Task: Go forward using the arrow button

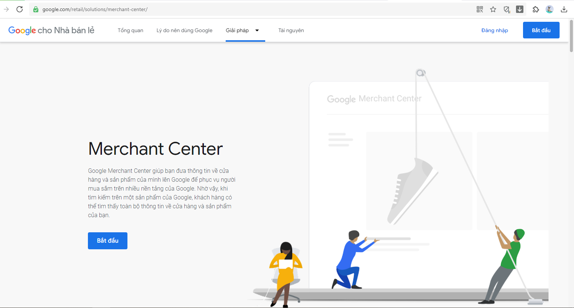Action: pos(6,9)
